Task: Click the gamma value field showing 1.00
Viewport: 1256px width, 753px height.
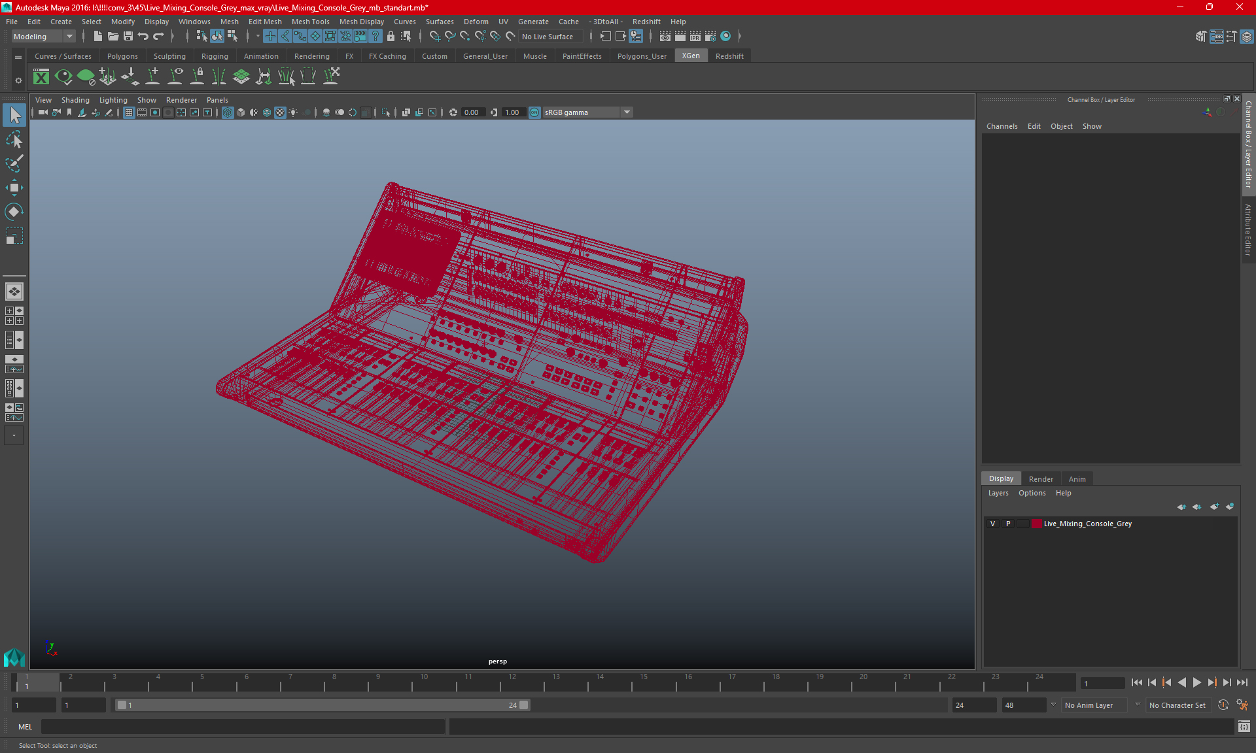Action: click(x=514, y=112)
